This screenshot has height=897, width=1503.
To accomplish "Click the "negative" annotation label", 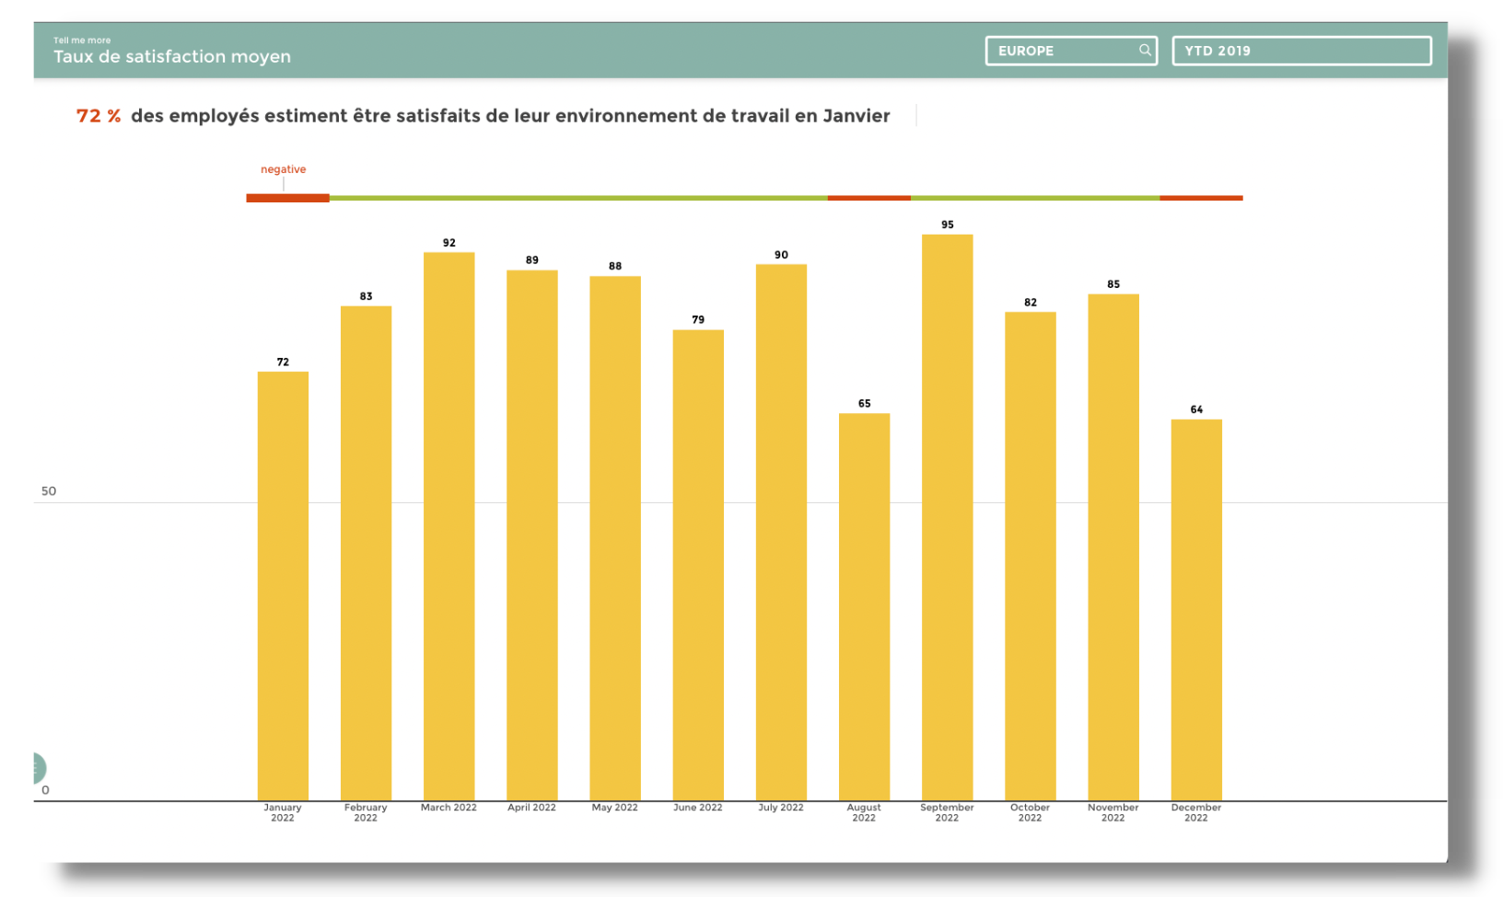I will pyautogui.click(x=283, y=169).
